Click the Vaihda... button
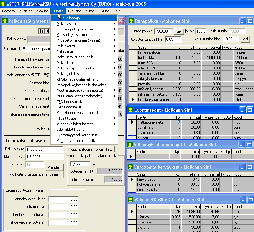254x232 pixels. point(54,167)
